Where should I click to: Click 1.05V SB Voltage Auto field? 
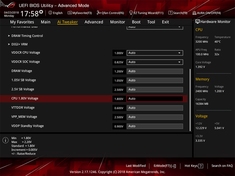(155, 81)
